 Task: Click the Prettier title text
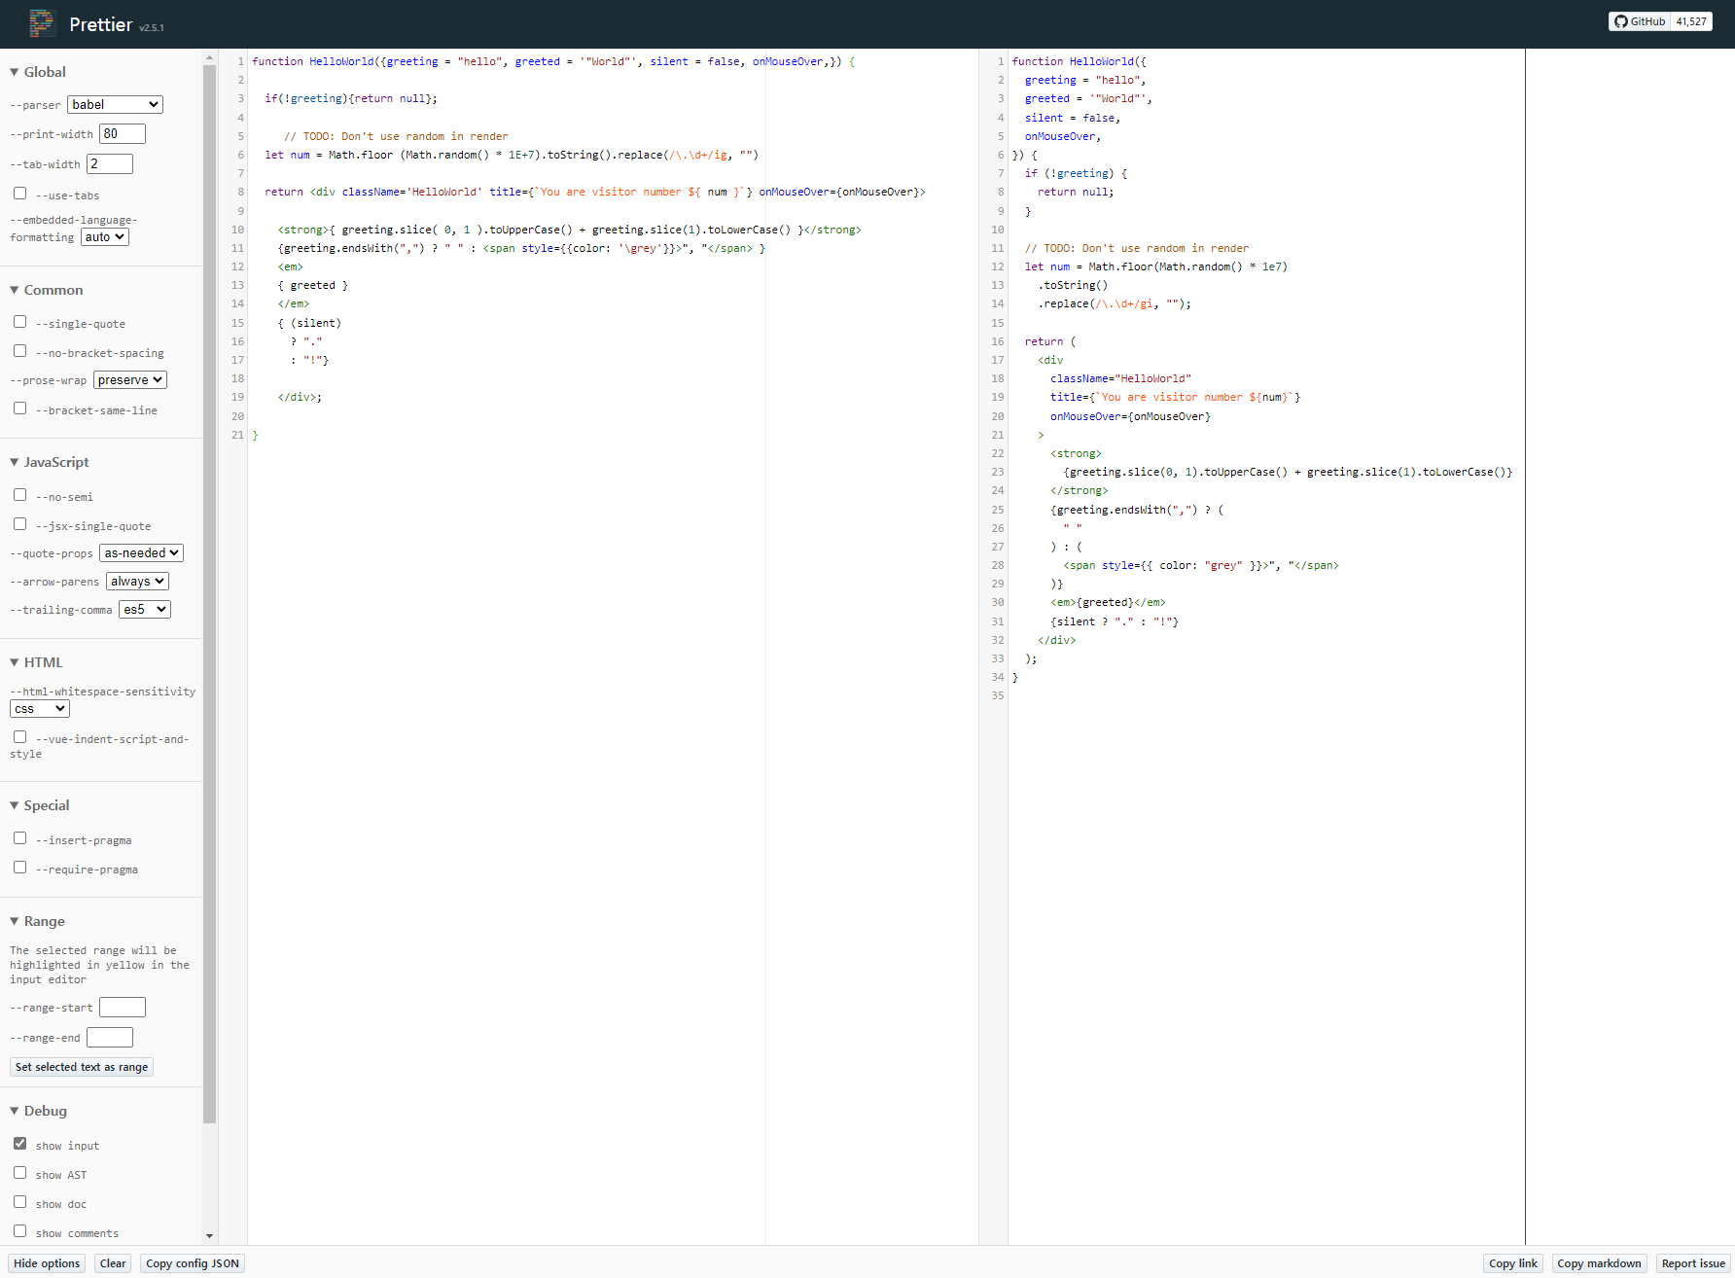pyautogui.click(x=100, y=24)
